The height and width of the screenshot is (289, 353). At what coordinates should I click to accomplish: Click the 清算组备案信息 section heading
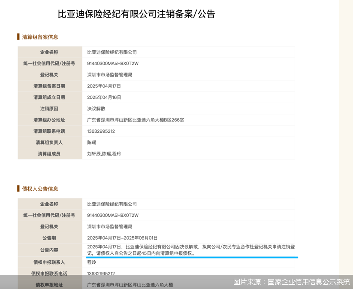(40, 37)
